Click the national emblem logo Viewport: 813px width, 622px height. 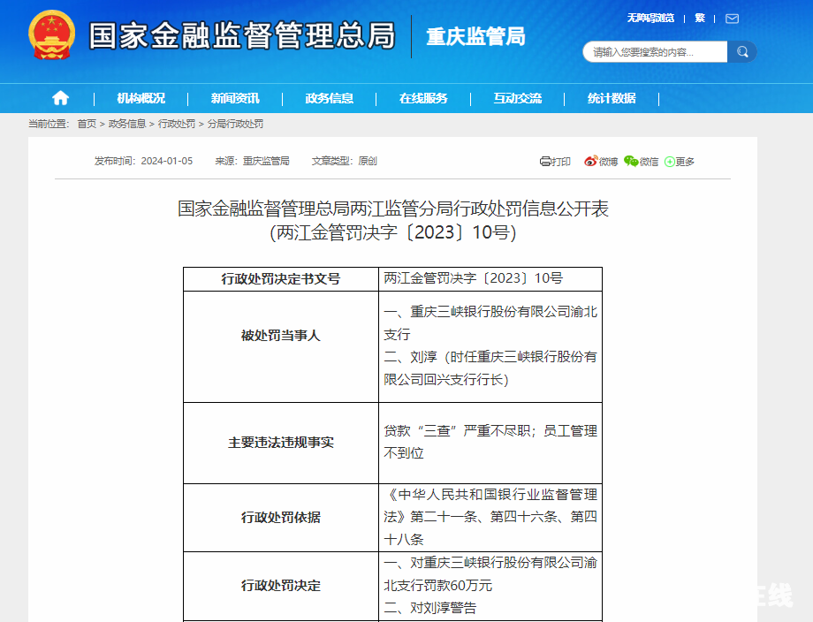(51, 34)
